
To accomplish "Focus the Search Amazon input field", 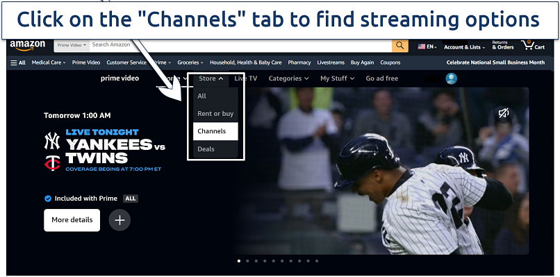I will 240,45.
